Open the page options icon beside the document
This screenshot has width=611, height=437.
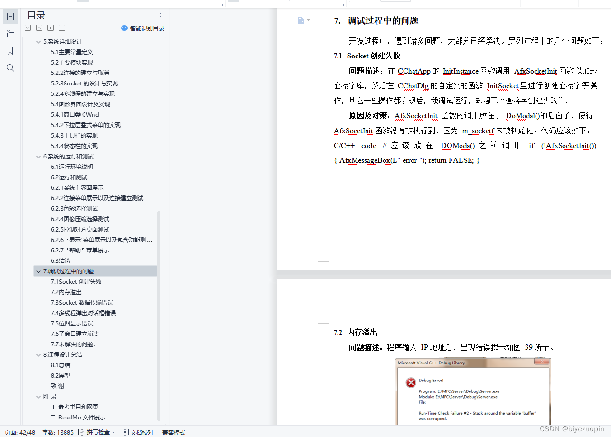[x=301, y=20]
